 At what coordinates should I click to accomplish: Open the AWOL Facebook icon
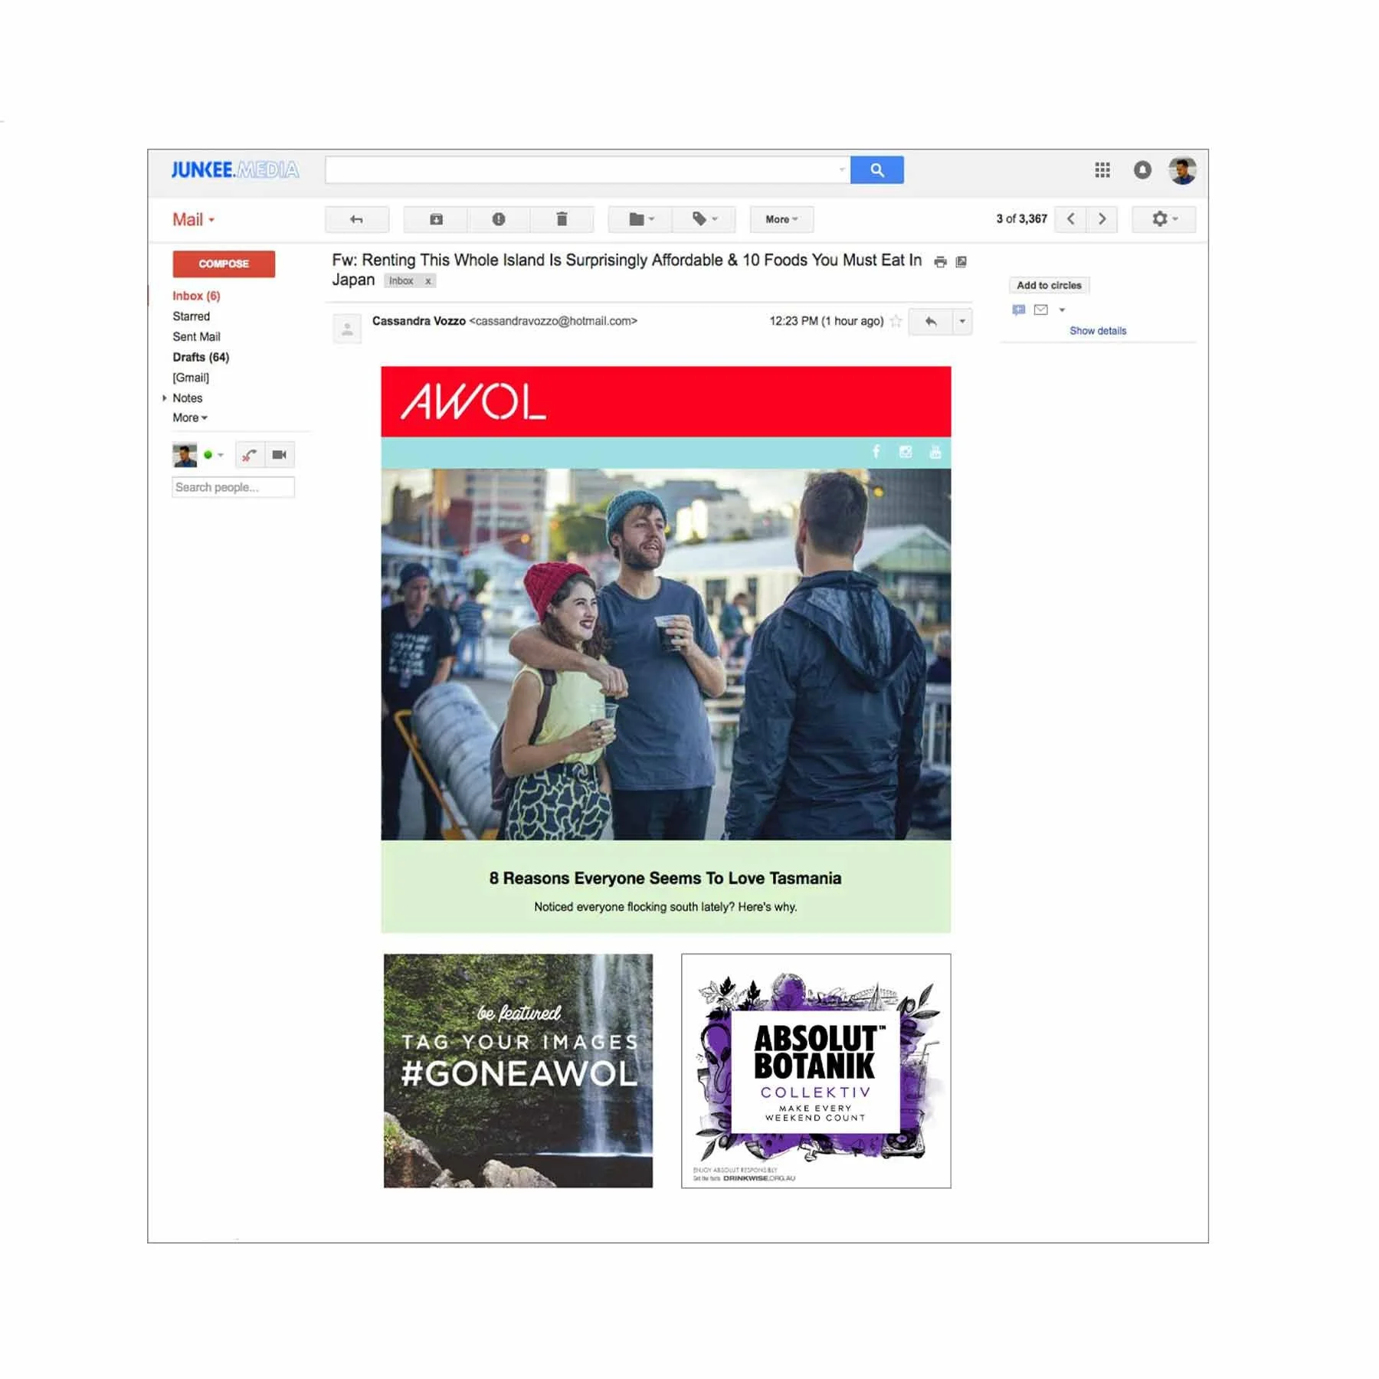[x=876, y=452]
